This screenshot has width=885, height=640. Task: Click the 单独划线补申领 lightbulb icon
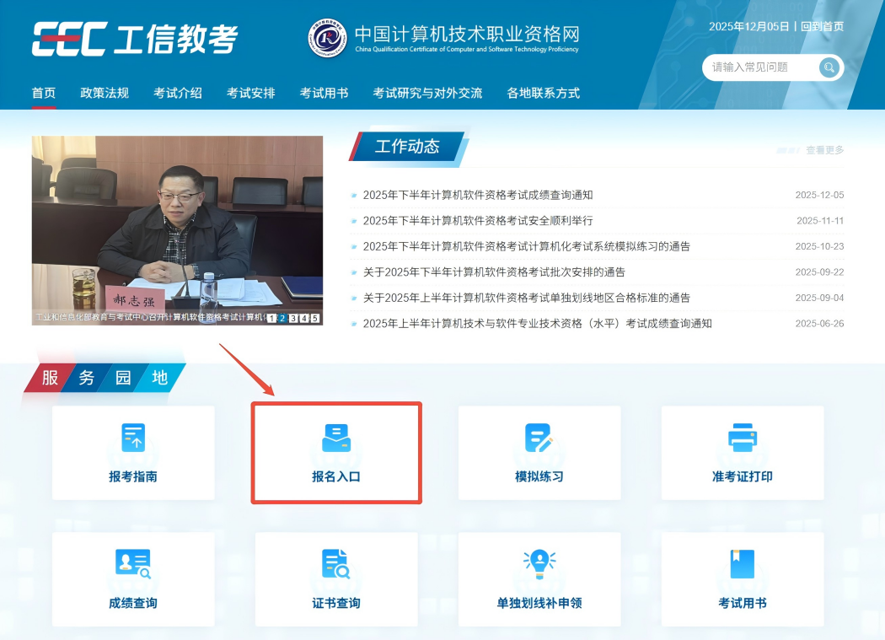click(539, 562)
